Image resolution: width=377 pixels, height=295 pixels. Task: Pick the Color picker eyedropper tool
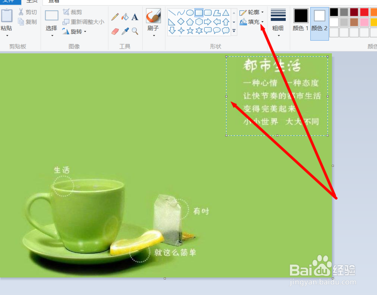tap(125, 31)
